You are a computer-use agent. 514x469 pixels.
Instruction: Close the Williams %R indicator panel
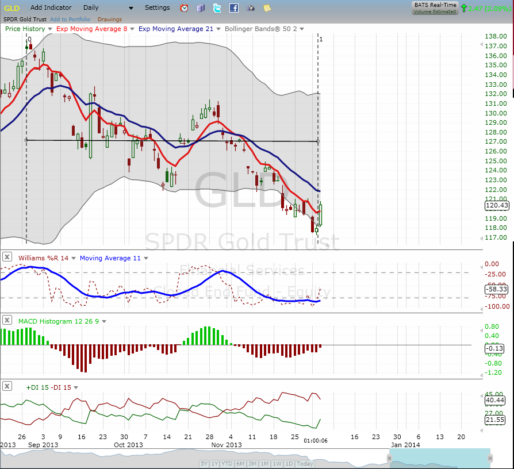pos(7,256)
